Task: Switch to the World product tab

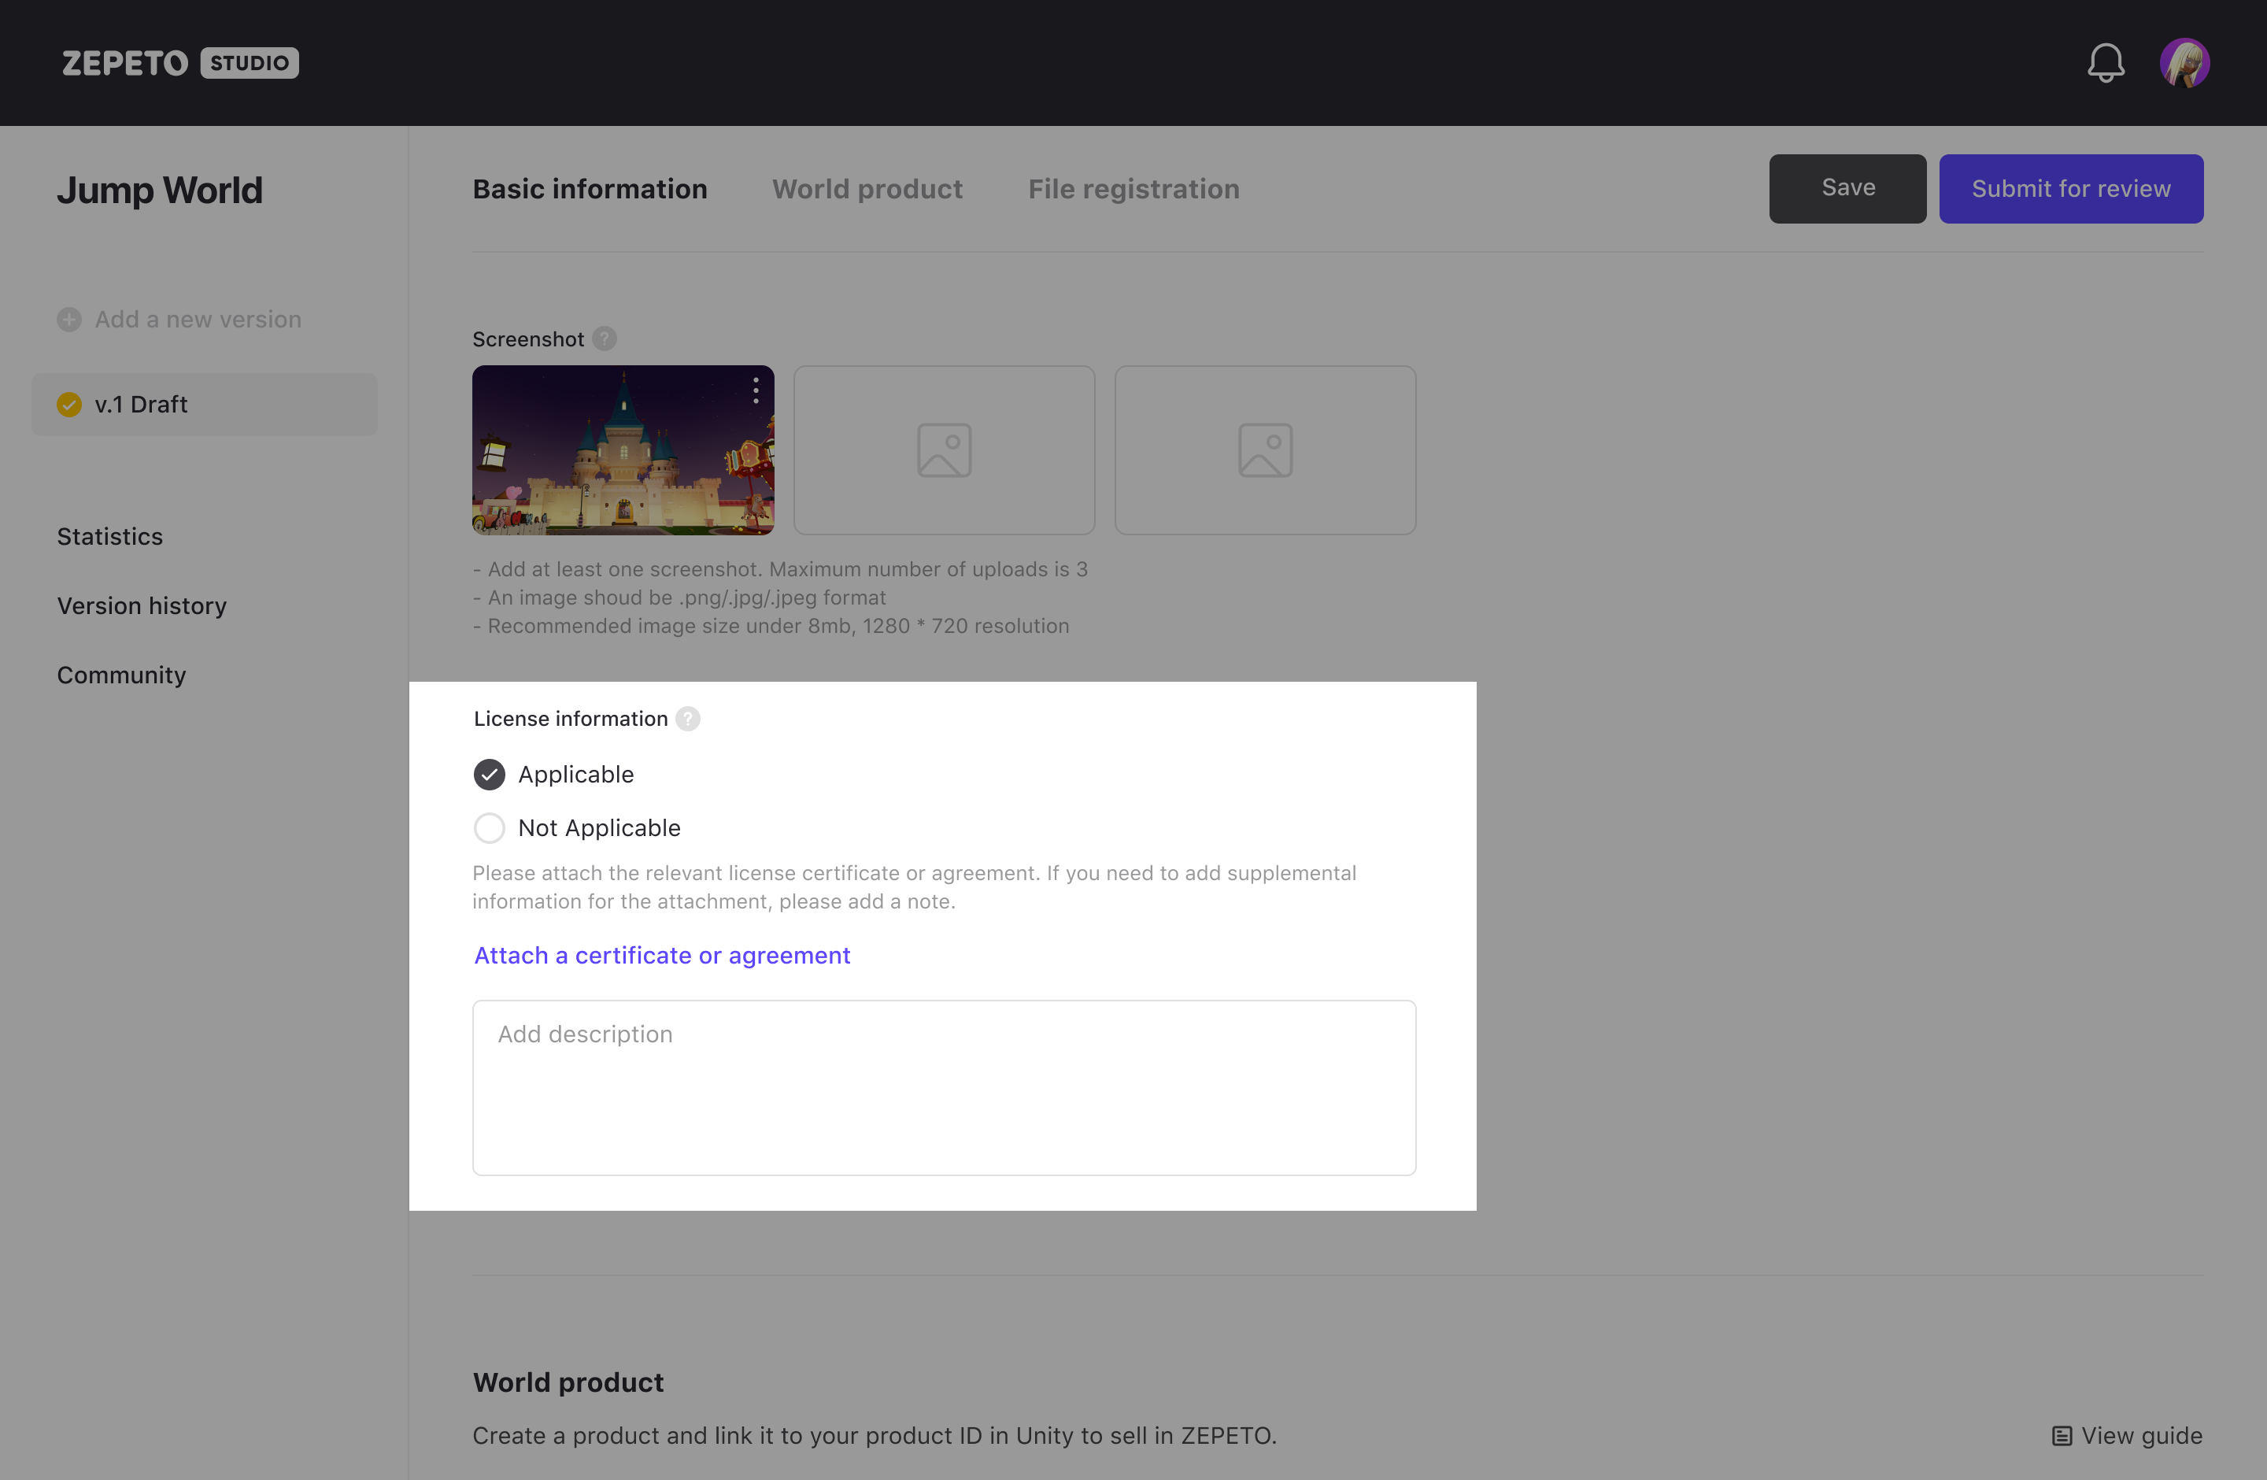Action: click(867, 189)
